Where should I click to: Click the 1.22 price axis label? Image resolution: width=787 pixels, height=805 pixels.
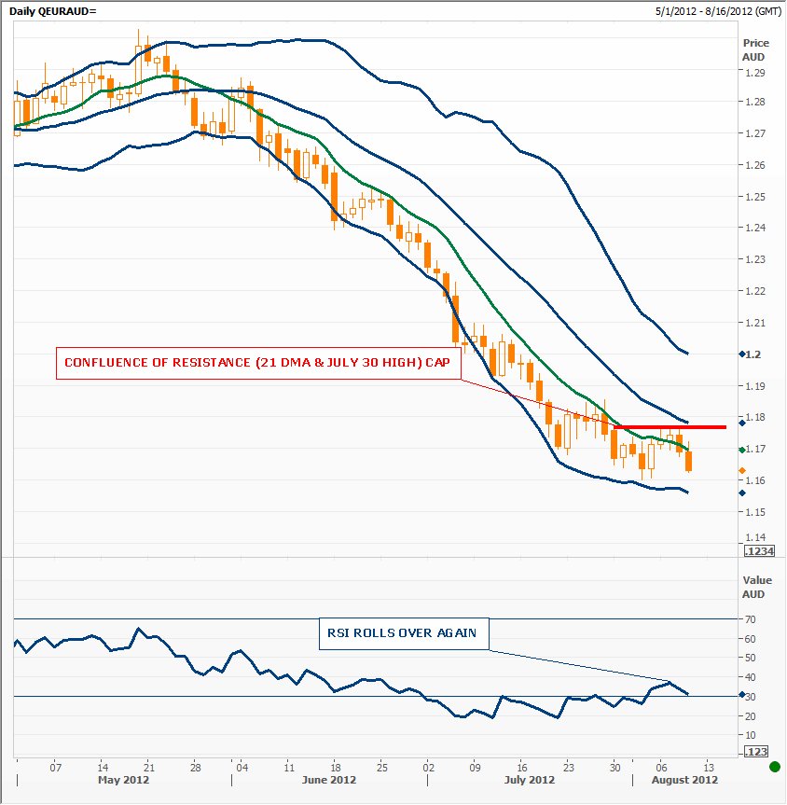755,291
